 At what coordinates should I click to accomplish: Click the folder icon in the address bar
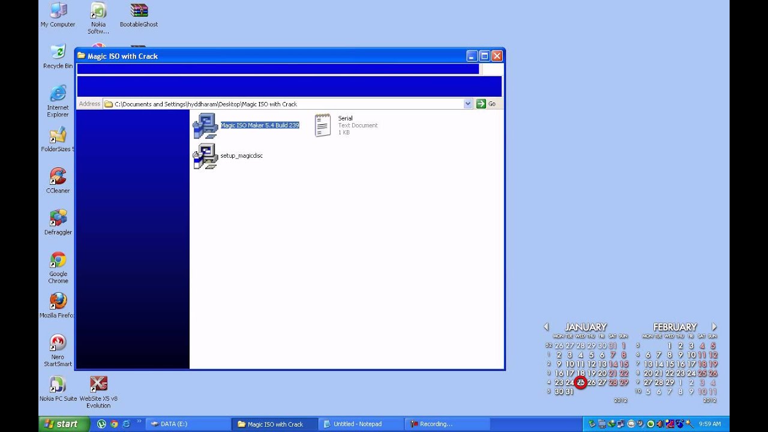[109, 104]
